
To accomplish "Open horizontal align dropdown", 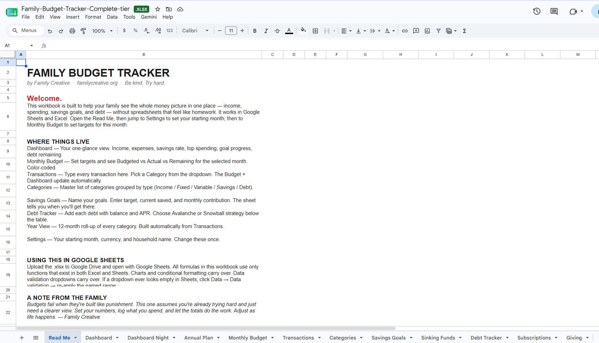I will 346,31.
